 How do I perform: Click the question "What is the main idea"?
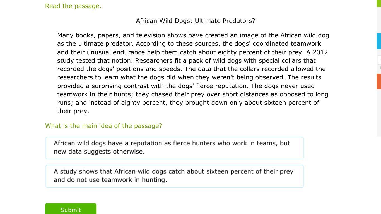pos(103,126)
